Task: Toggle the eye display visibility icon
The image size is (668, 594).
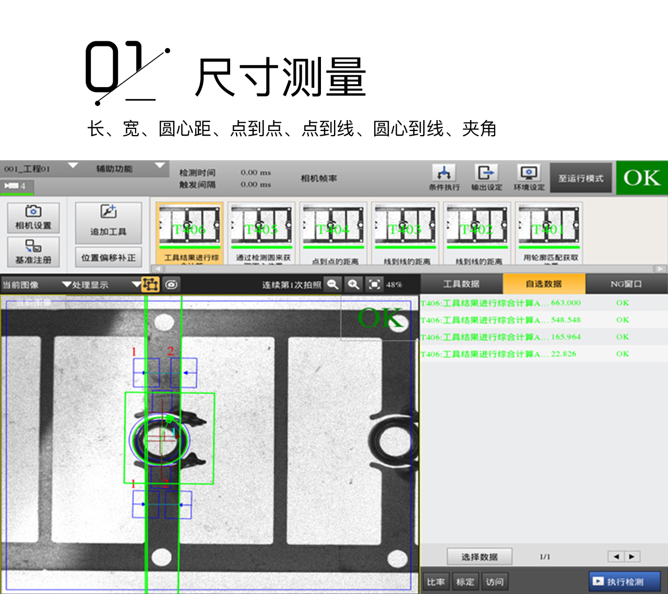Action: pos(172,284)
